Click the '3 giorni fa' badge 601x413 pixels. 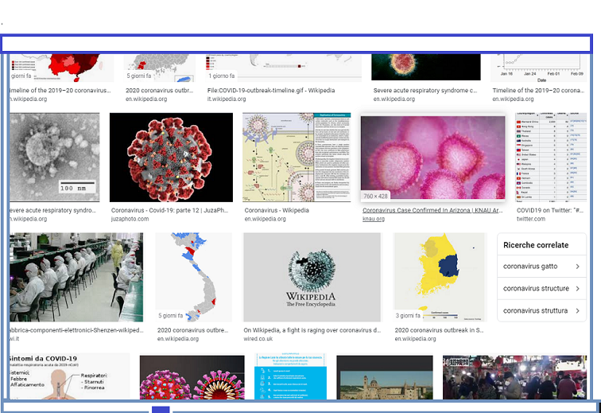tap(408, 315)
